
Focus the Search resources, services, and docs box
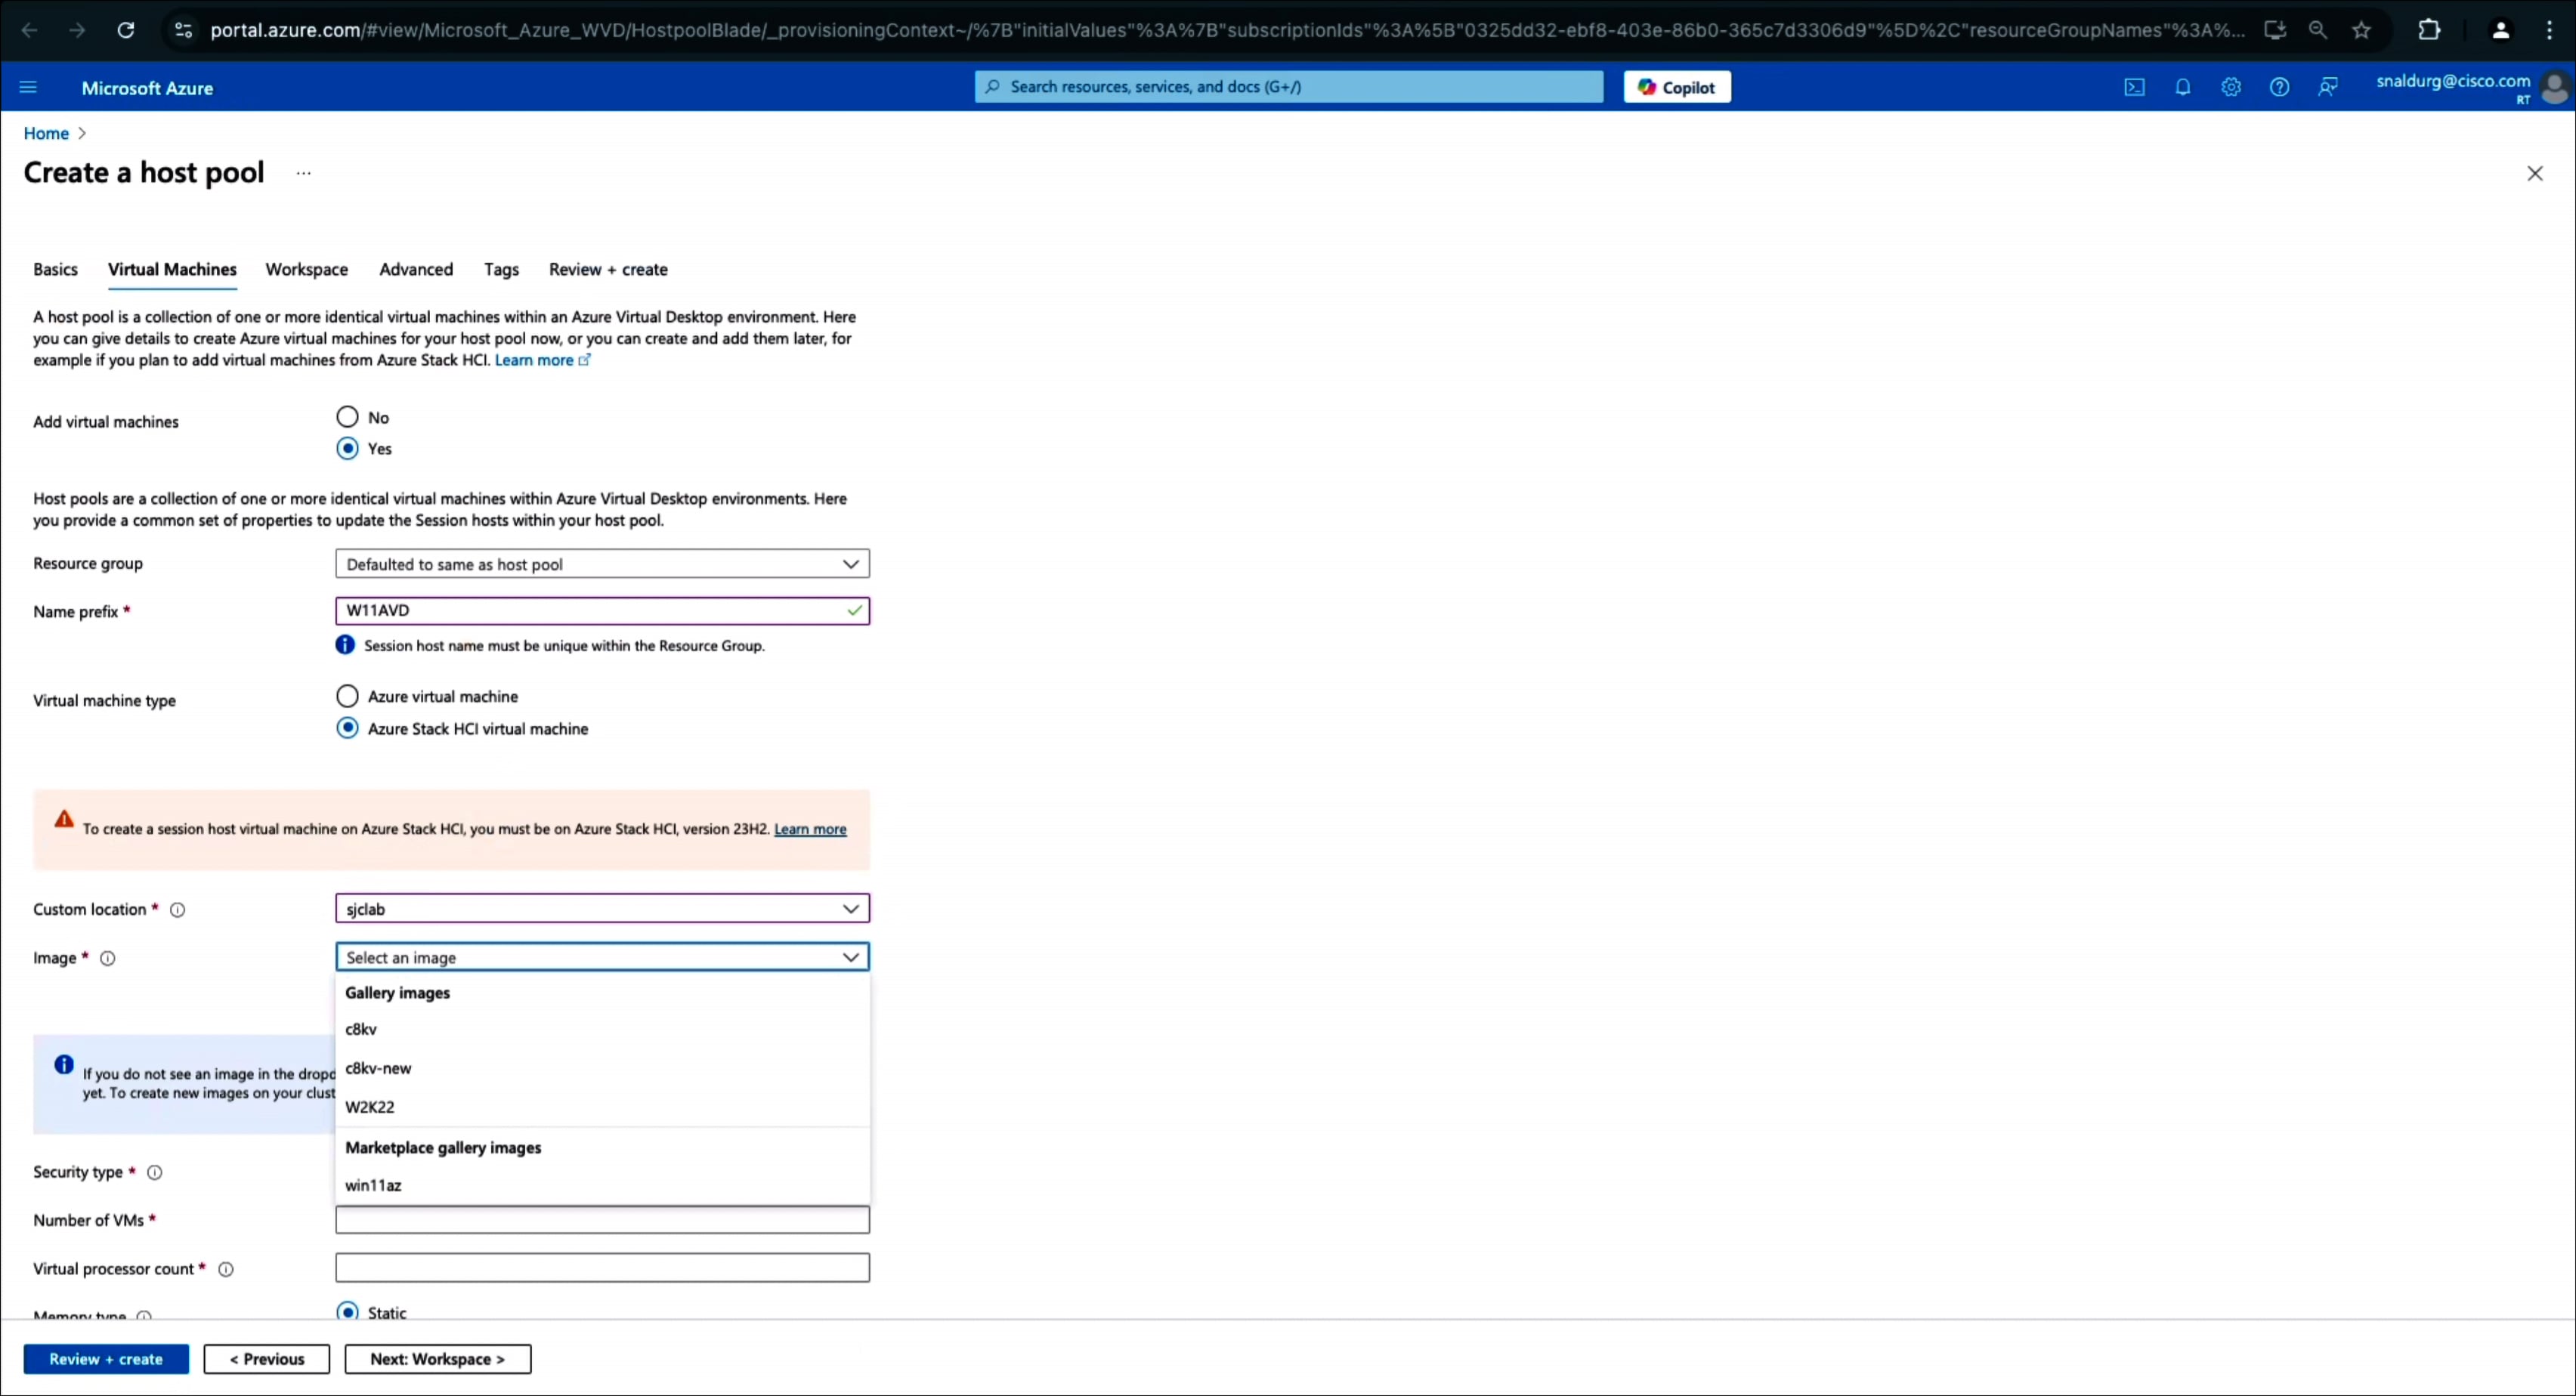coord(1289,87)
